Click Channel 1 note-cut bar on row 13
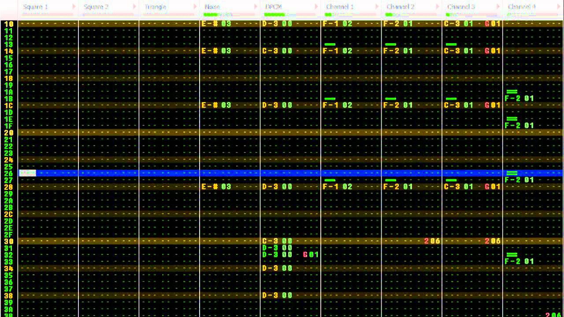Screen dimensions: 564x317 click(x=330, y=44)
